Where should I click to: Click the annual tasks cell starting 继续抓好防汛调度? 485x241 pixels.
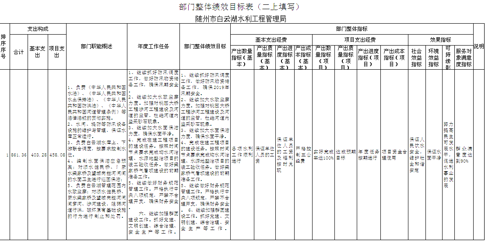[153, 155]
